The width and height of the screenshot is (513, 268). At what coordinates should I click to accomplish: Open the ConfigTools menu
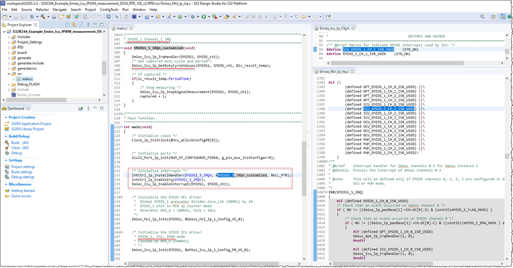pos(108,10)
